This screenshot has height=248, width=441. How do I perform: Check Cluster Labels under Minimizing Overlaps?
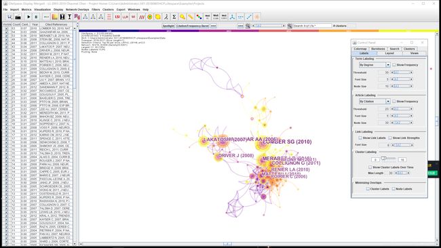click(368, 189)
